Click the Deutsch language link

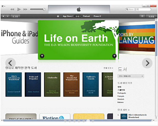click(121, 99)
